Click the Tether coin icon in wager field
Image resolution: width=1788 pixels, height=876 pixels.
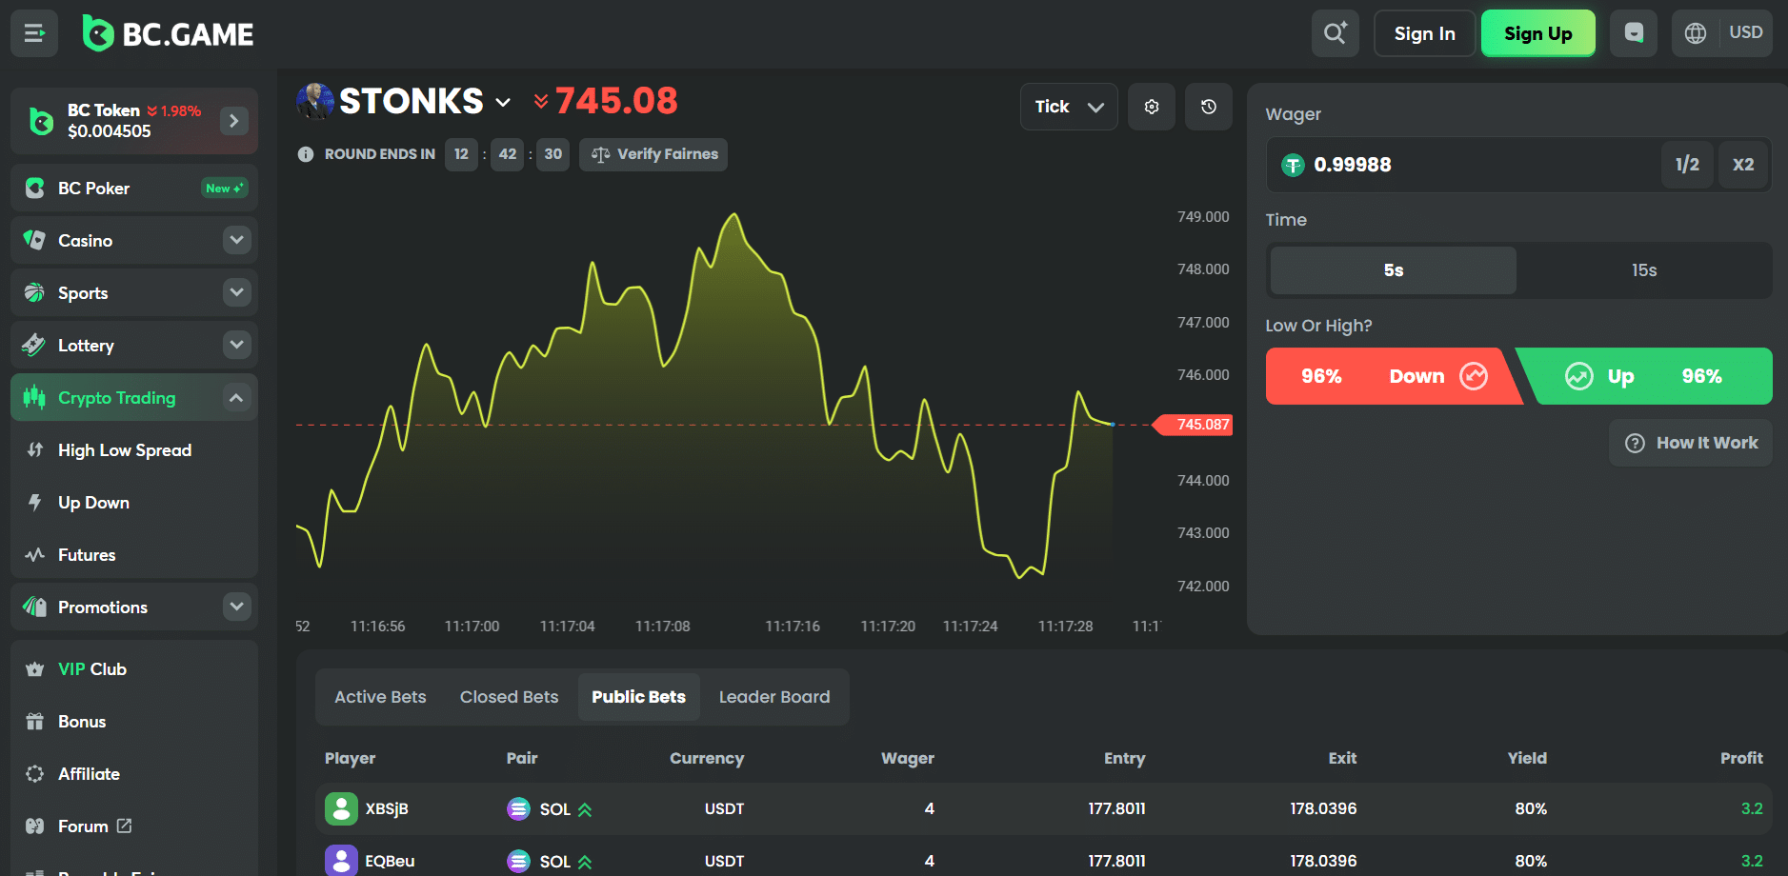click(1293, 166)
